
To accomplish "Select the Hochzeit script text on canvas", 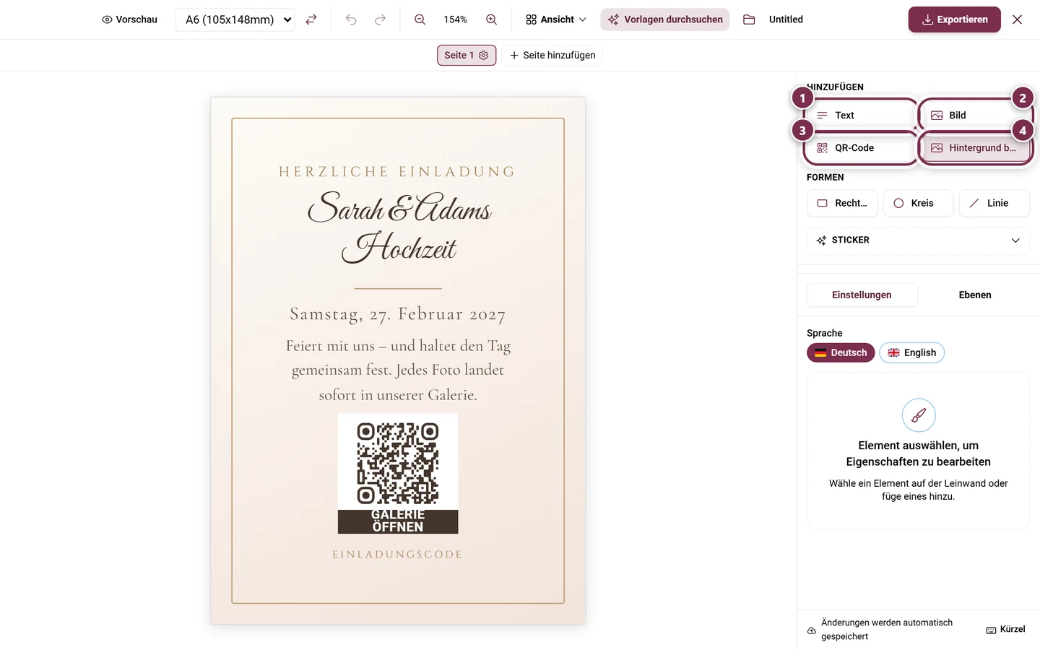I will (x=399, y=248).
